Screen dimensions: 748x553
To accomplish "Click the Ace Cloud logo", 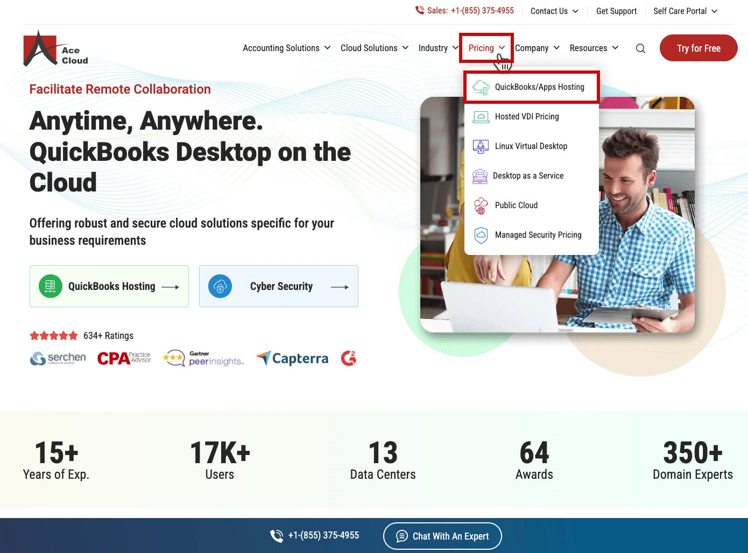I will [55, 48].
